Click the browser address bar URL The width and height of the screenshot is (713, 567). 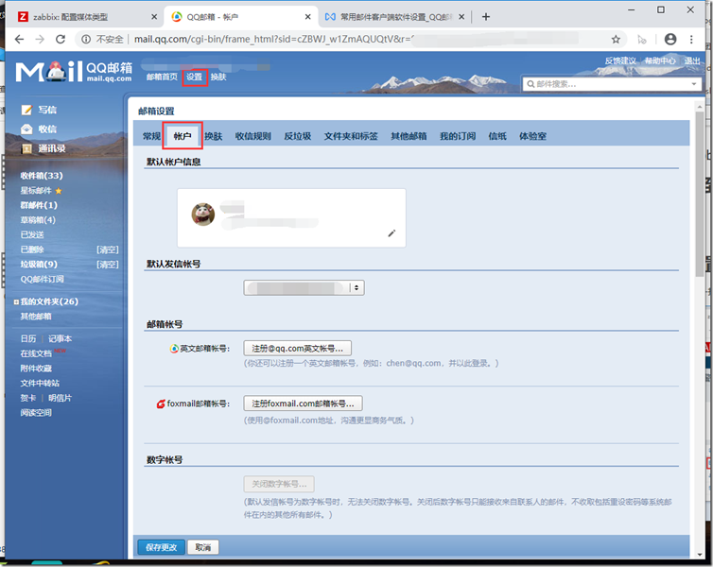(x=273, y=40)
